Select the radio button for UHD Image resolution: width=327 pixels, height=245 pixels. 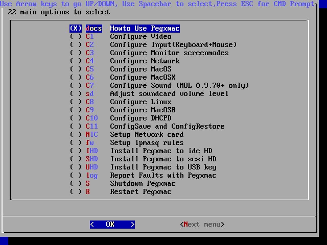tap(76, 167)
